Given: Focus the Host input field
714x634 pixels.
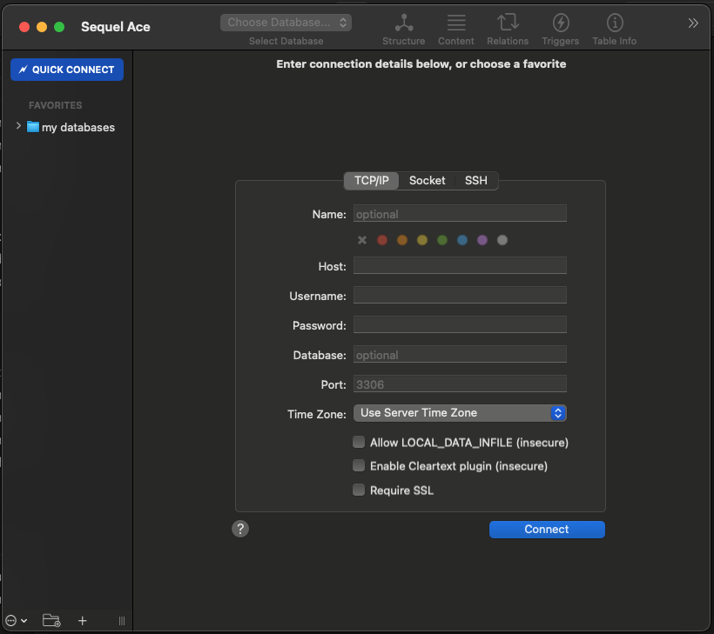Looking at the screenshot, I should point(460,265).
